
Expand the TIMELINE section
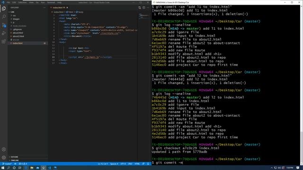pos(14,160)
